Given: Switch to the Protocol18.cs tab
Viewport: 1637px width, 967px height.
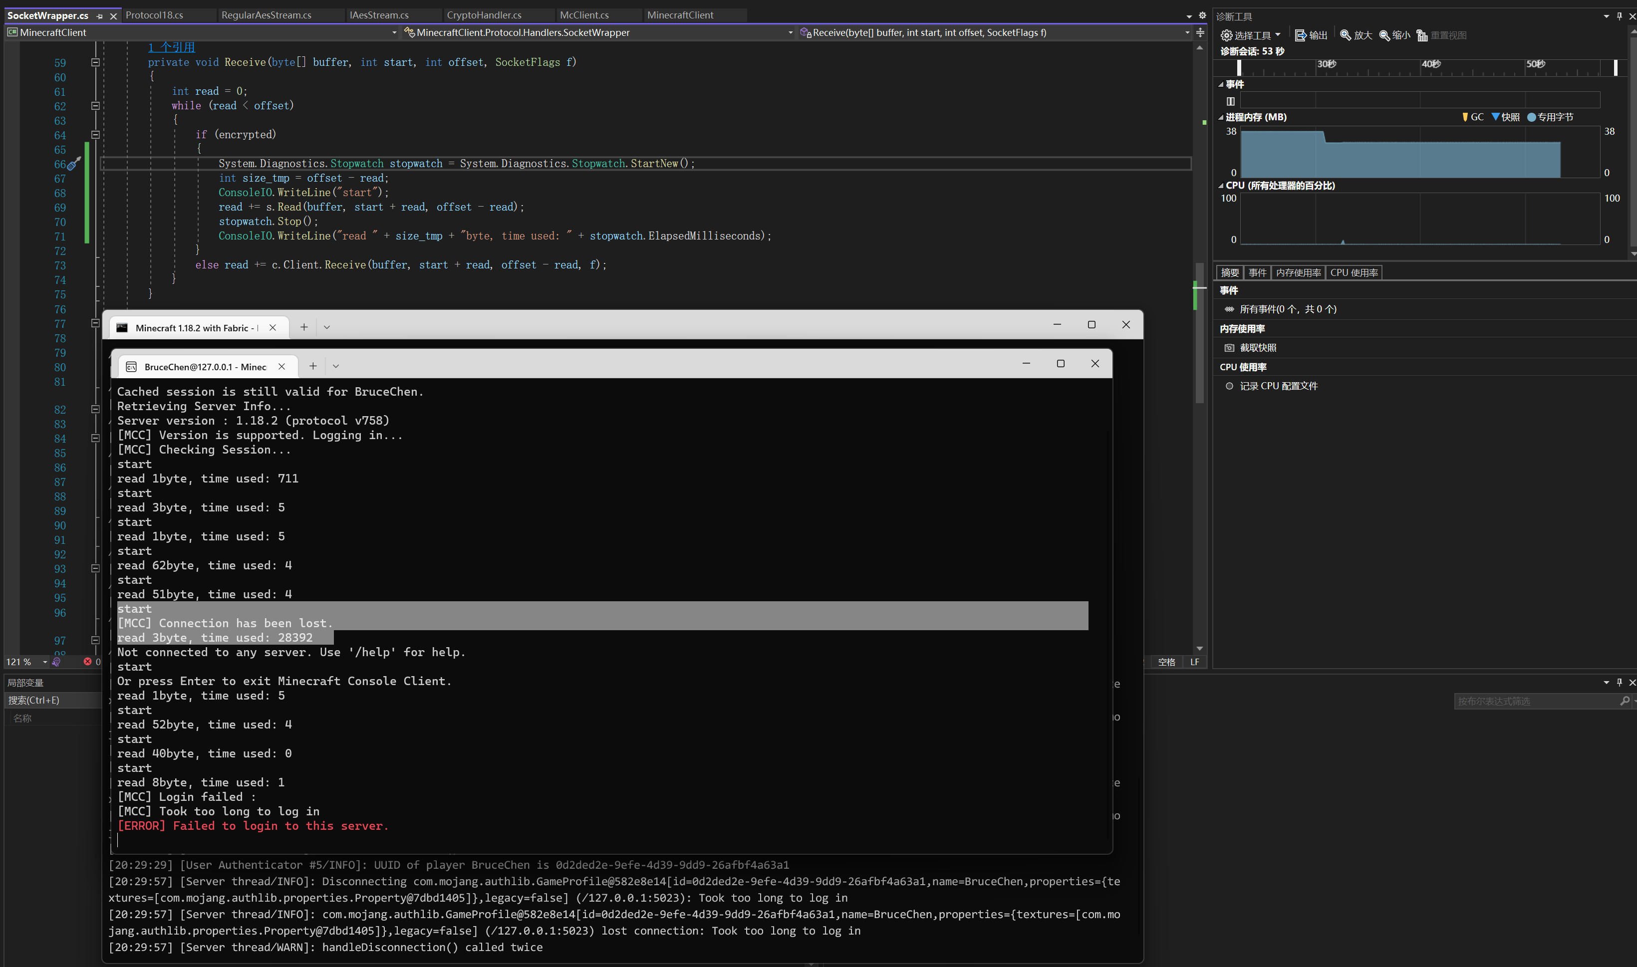Looking at the screenshot, I should coord(154,15).
